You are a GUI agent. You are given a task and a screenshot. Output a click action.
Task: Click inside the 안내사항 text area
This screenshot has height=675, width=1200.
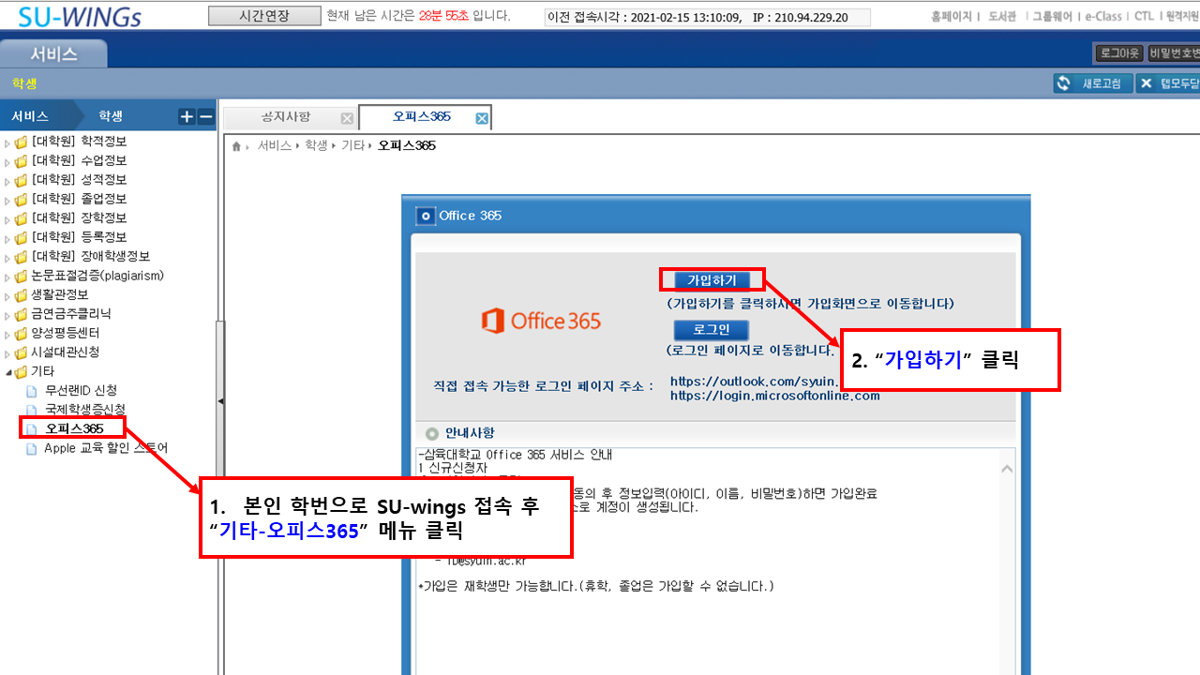[x=708, y=562]
